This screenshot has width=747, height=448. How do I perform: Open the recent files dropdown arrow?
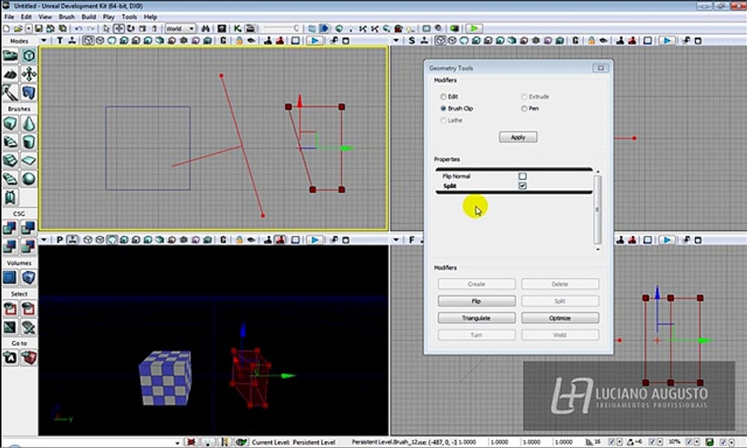click(x=29, y=29)
